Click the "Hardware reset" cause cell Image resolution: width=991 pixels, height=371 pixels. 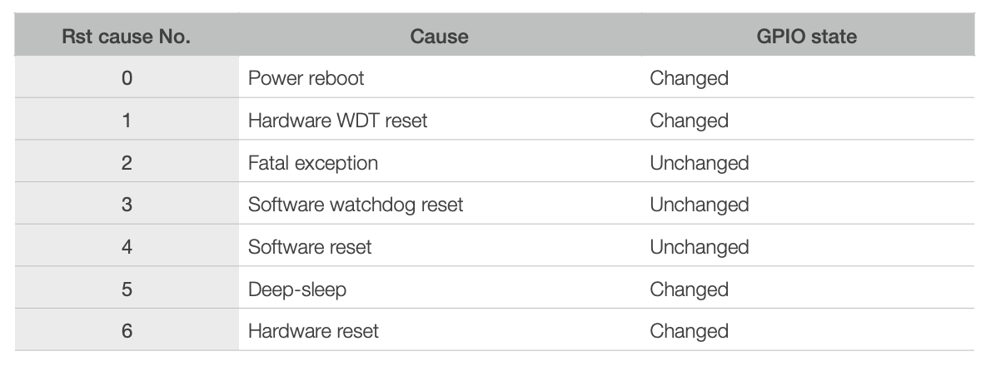pyautogui.click(x=313, y=331)
